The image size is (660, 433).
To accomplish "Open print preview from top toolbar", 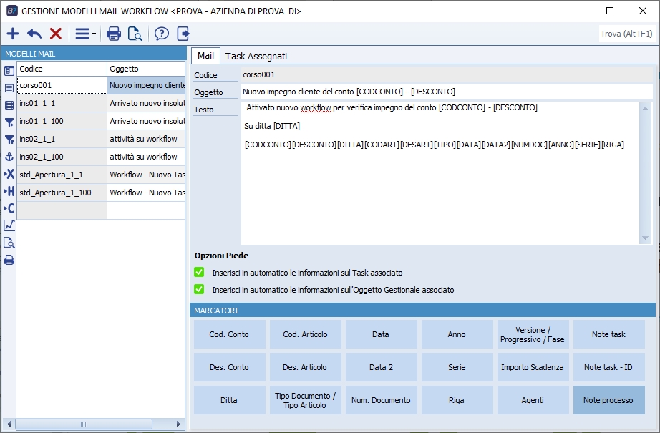I will coord(135,34).
